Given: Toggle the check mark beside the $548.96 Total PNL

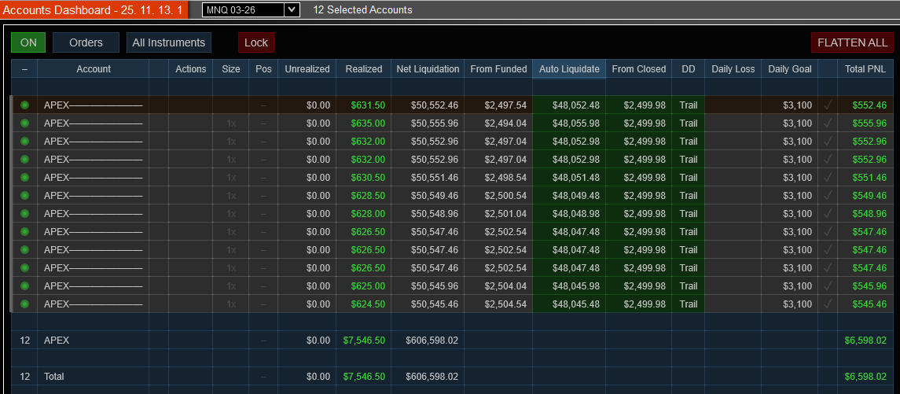Looking at the screenshot, I should (x=828, y=214).
